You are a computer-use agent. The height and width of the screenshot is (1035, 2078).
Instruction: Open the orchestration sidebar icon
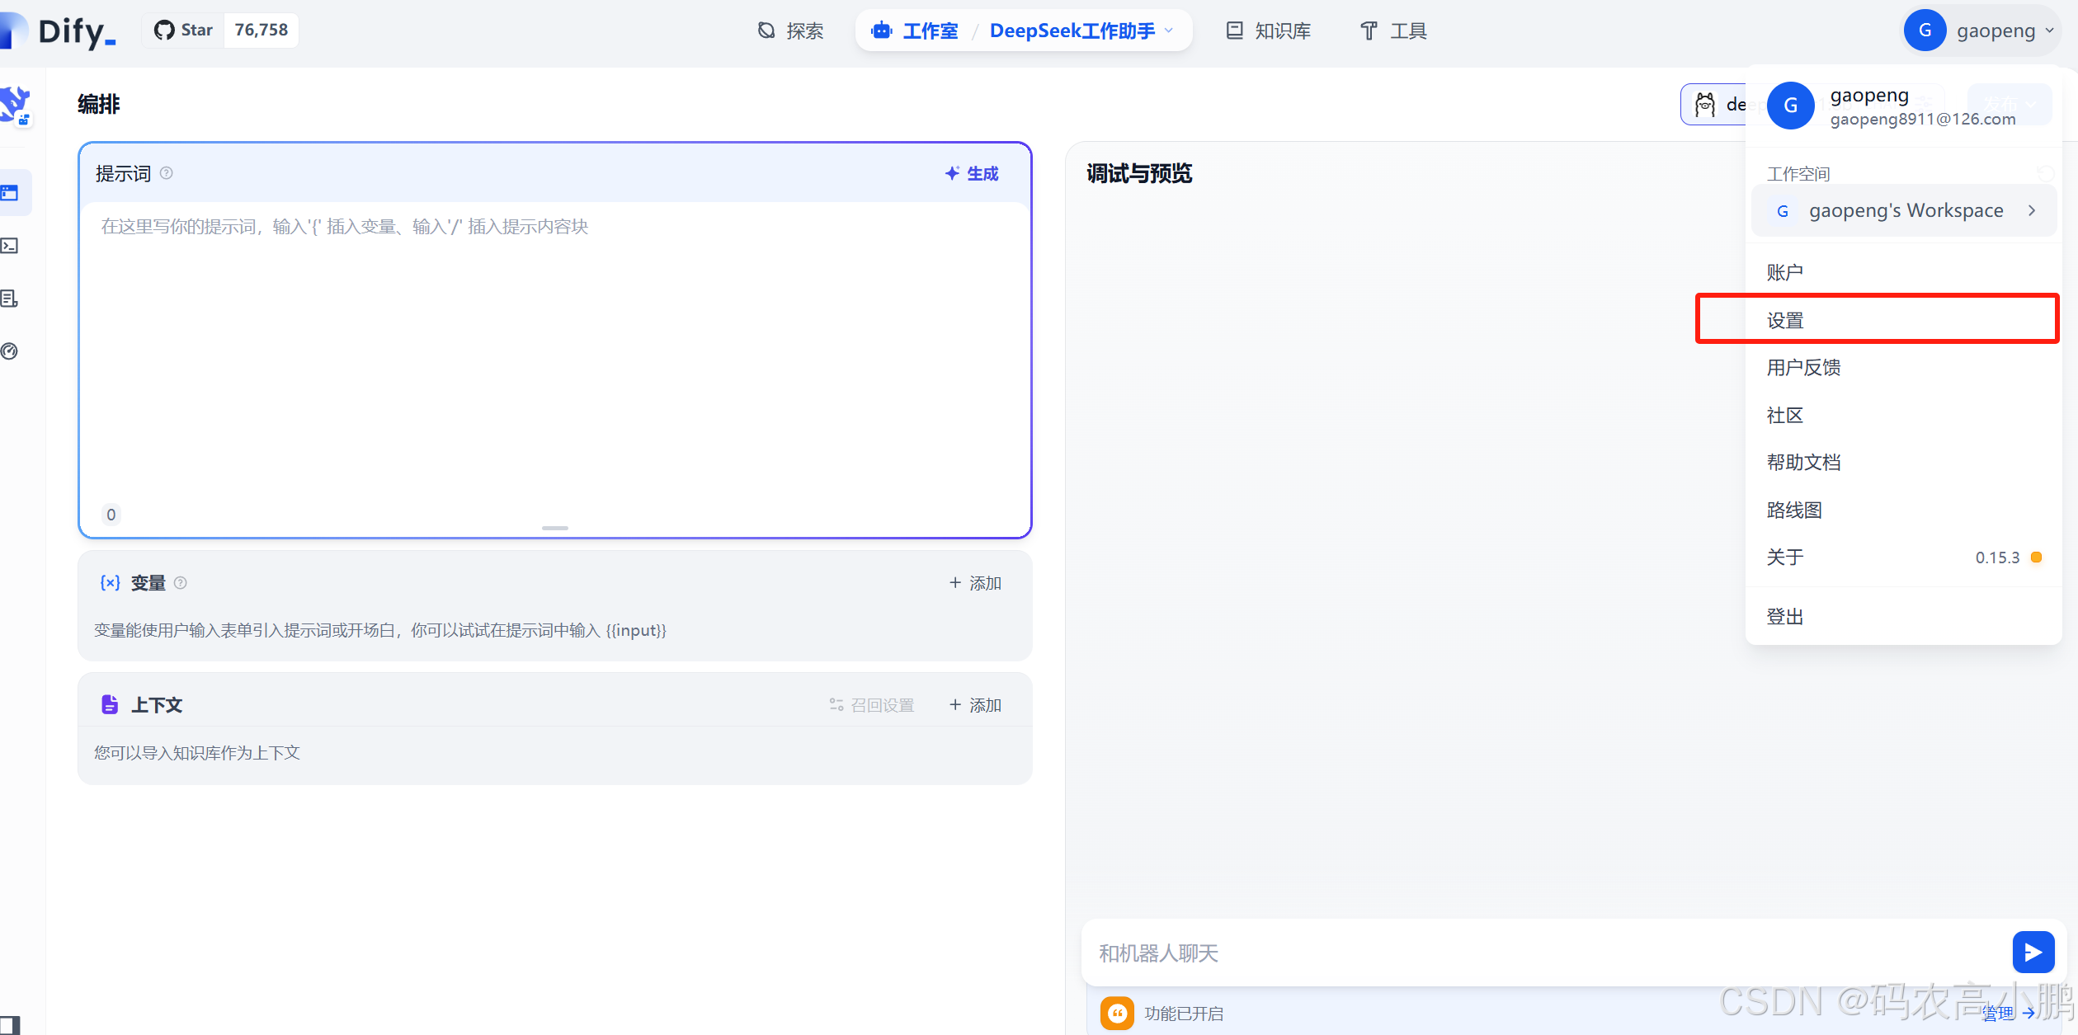point(11,193)
